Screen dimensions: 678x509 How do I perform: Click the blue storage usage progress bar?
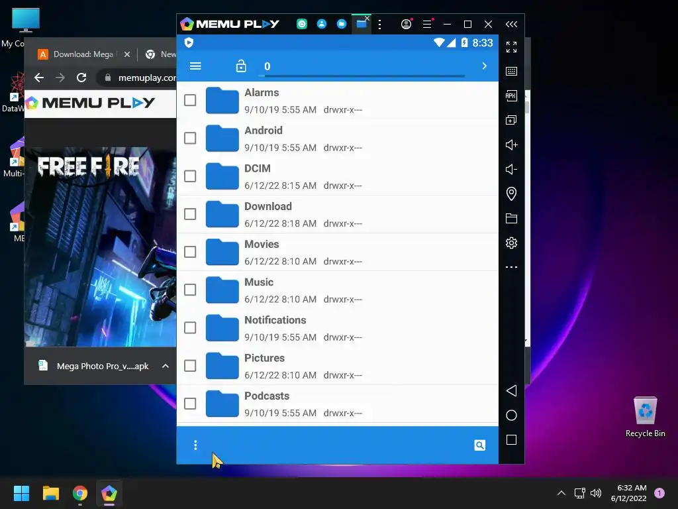click(362, 76)
